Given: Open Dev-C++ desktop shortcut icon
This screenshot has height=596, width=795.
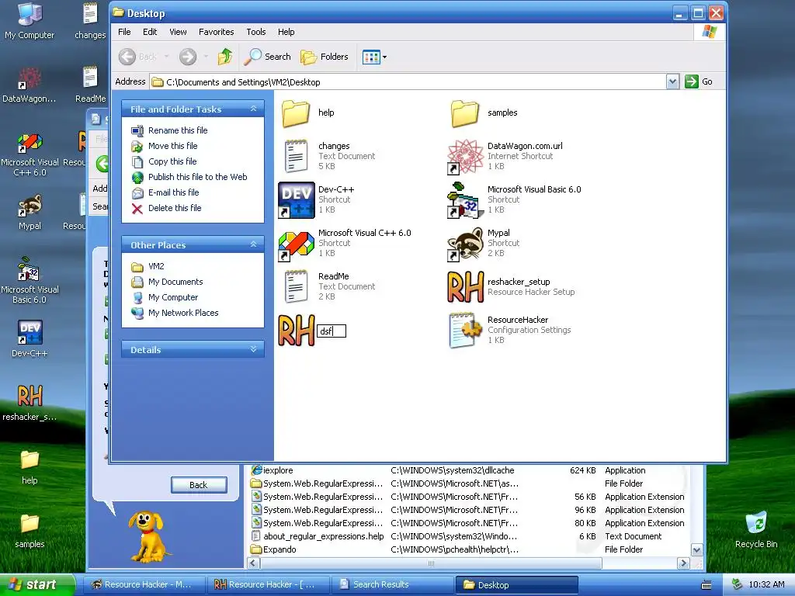Looking at the screenshot, I should point(30,338).
